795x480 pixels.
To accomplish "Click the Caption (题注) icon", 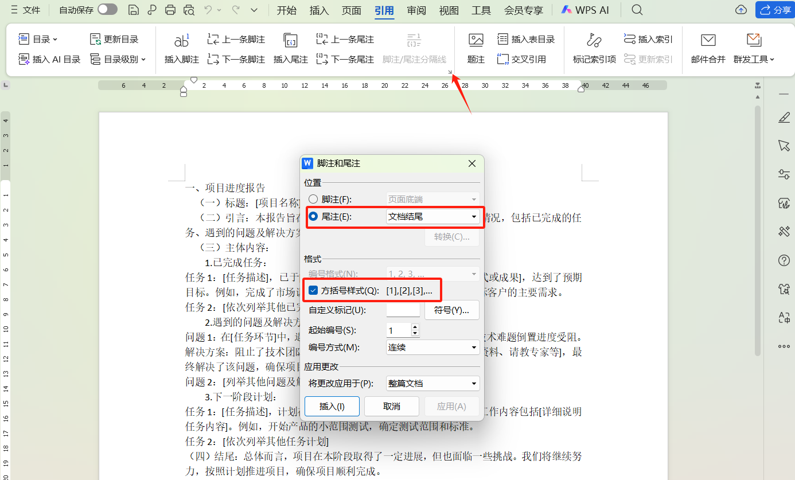I will tap(476, 48).
